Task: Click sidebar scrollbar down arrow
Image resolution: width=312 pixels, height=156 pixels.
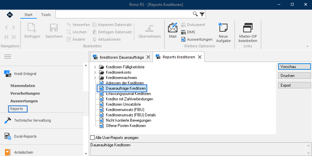Action: pyautogui.click(x=86, y=154)
